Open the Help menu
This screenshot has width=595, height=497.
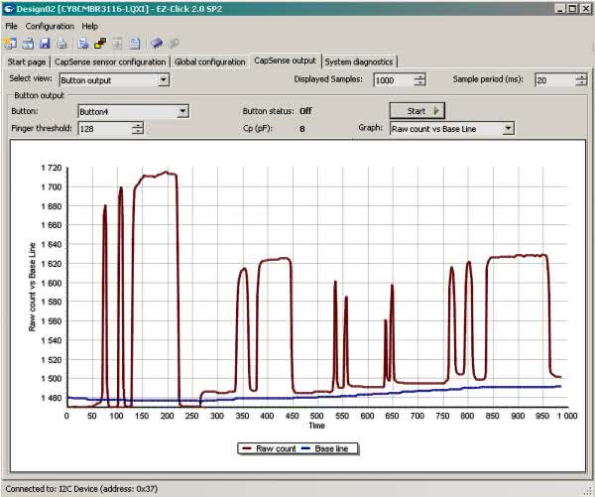pos(90,26)
